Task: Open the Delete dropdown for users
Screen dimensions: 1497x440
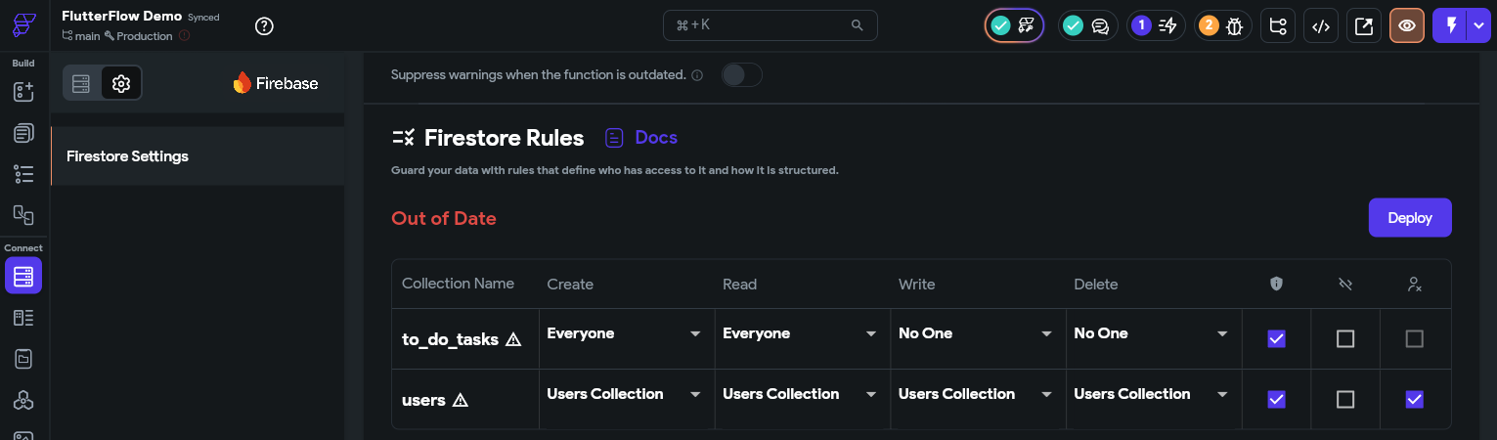Action: click(1152, 394)
